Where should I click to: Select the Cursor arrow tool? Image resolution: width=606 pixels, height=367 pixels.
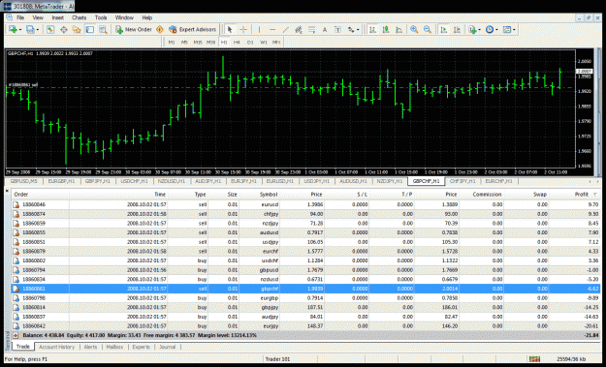230,29
